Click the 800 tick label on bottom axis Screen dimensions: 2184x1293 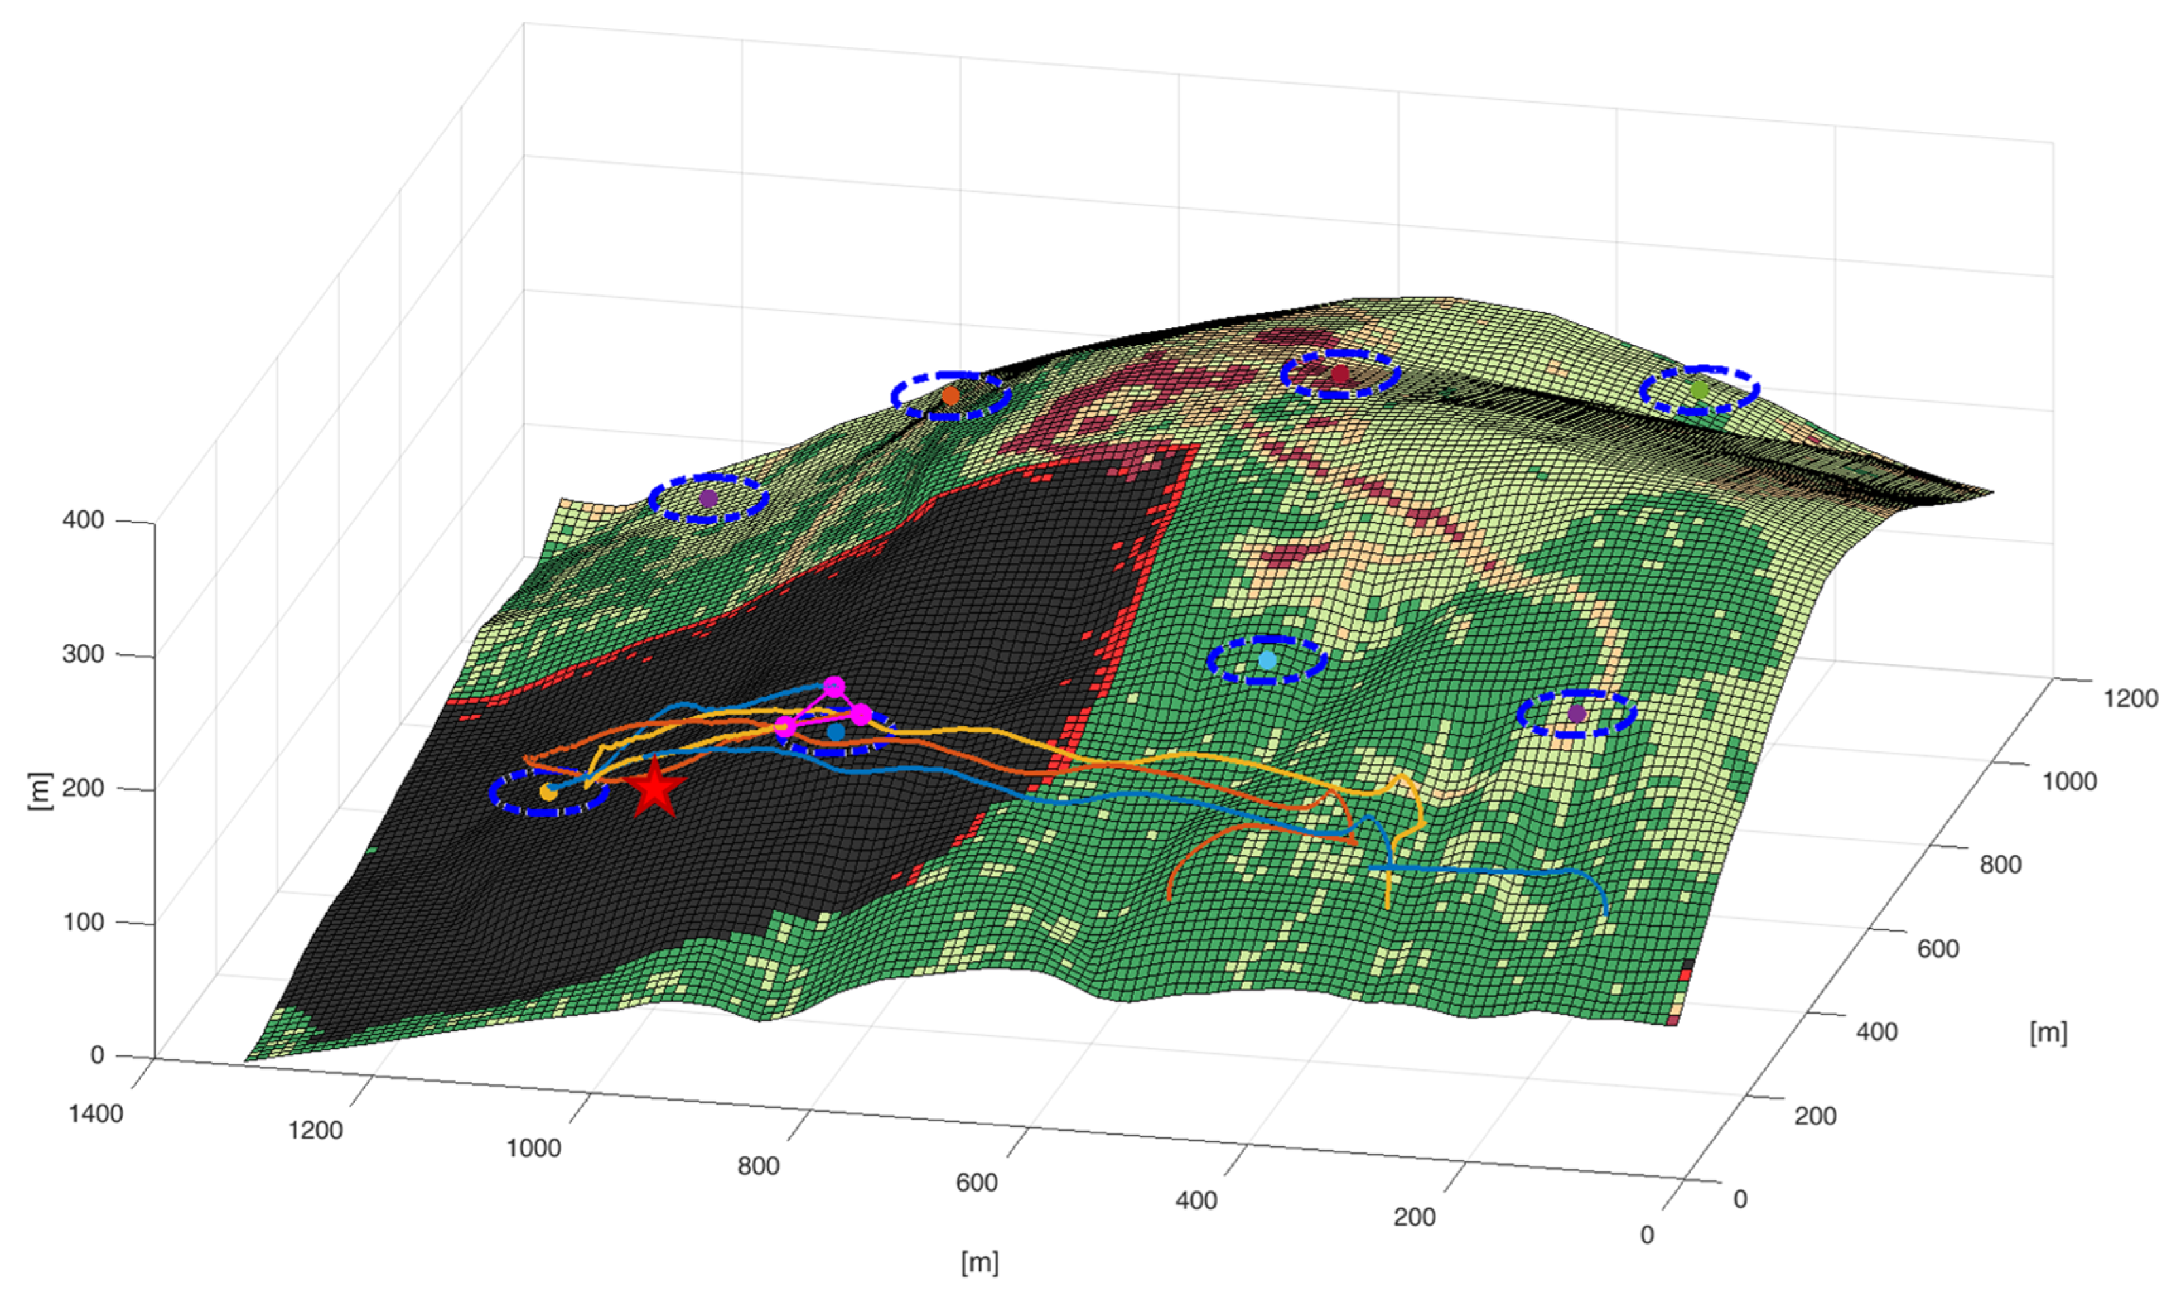click(758, 1166)
